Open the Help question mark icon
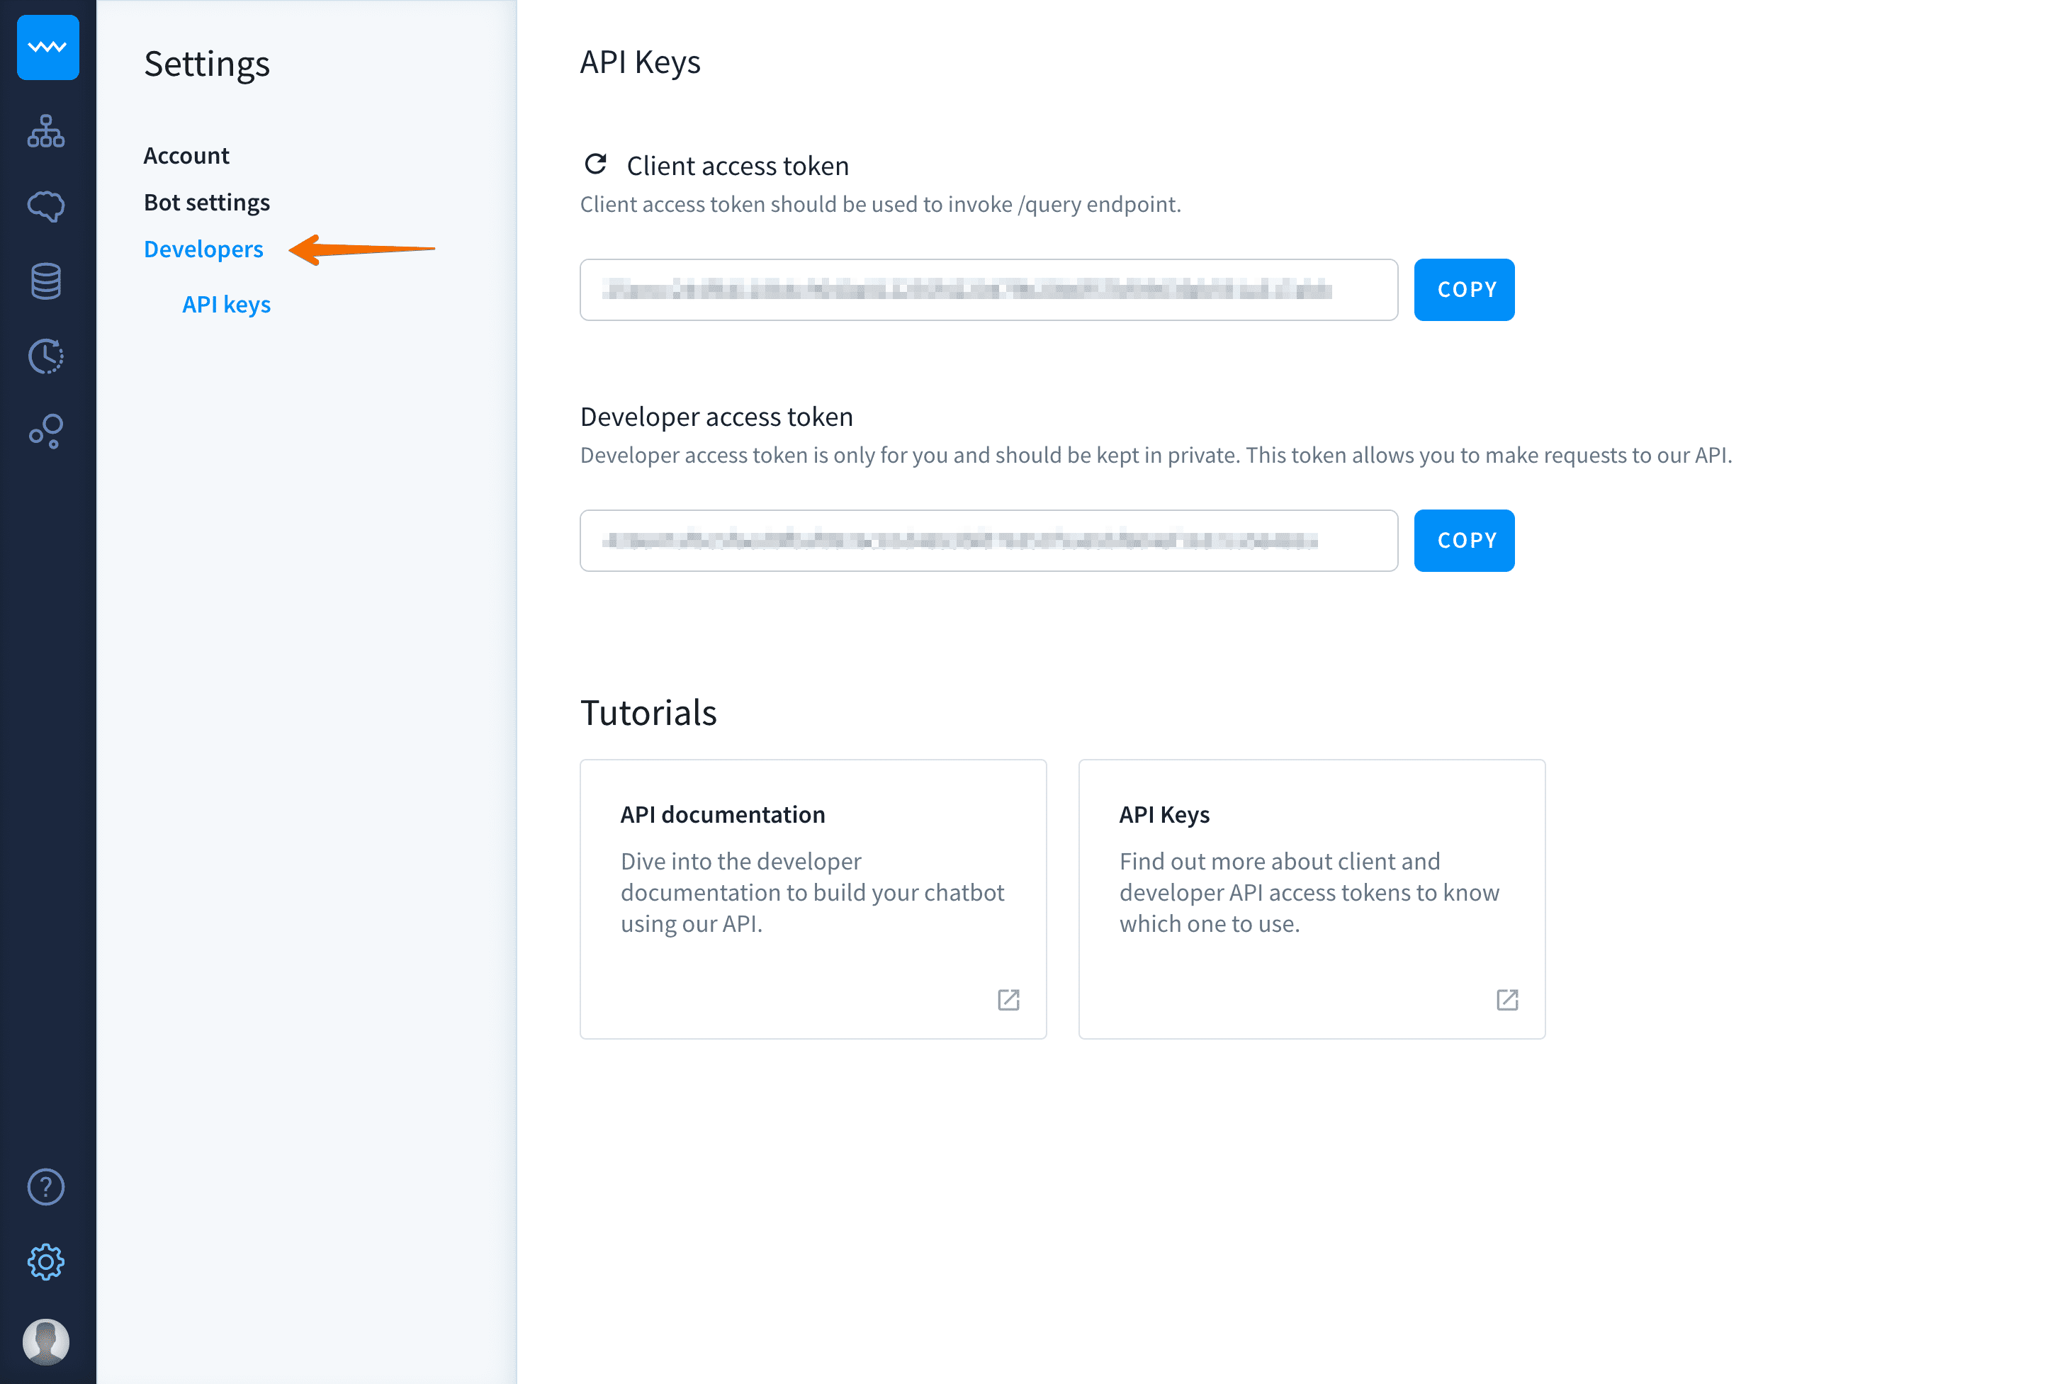The image size is (2045, 1384). click(x=46, y=1187)
